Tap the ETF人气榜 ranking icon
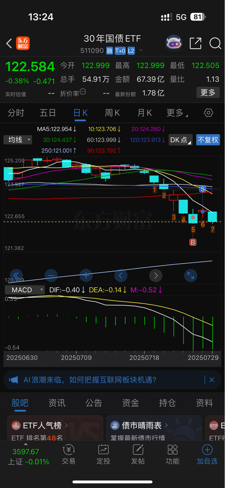Screen dimensions: 225x488 [x=16, y=425]
